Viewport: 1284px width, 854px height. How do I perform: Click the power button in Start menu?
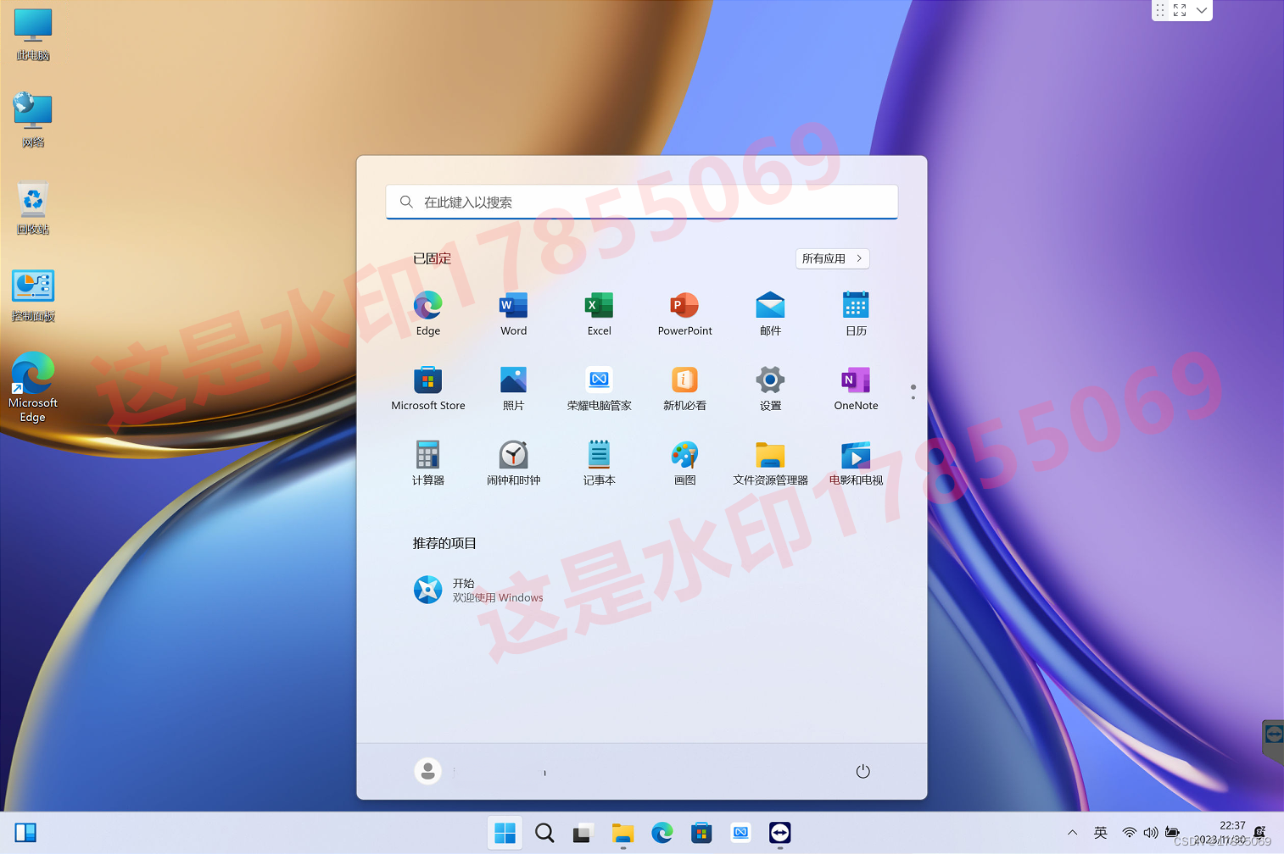(863, 771)
